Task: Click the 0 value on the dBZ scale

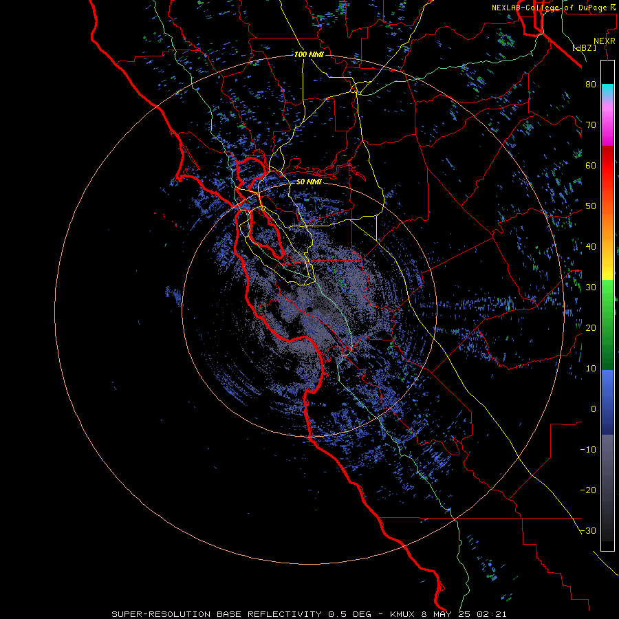Action: click(594, 409)
